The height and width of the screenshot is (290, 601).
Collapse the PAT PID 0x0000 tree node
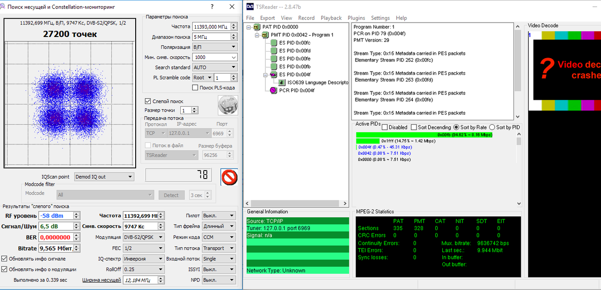point(249,27)
